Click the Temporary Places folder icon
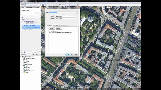This screenshot has width=161, height=90. tap(24, 30)
